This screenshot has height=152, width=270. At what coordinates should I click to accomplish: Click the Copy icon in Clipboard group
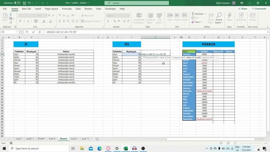tap(11, 18)
